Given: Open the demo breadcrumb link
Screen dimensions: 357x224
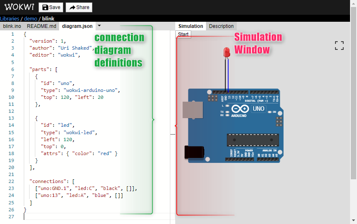Looking at the screenshot, I should 30,19.
